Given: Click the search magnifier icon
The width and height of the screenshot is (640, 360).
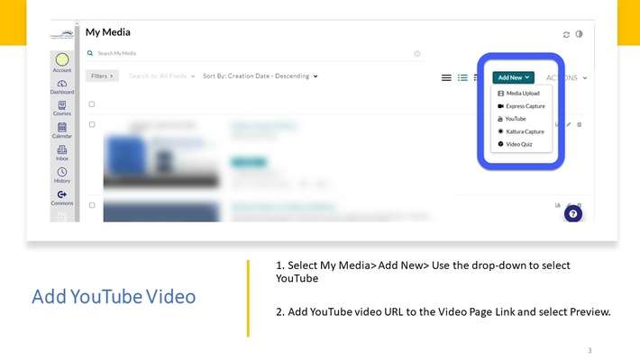Looking at the screenshot, I should pyautogui.click(x=90, y=53).
